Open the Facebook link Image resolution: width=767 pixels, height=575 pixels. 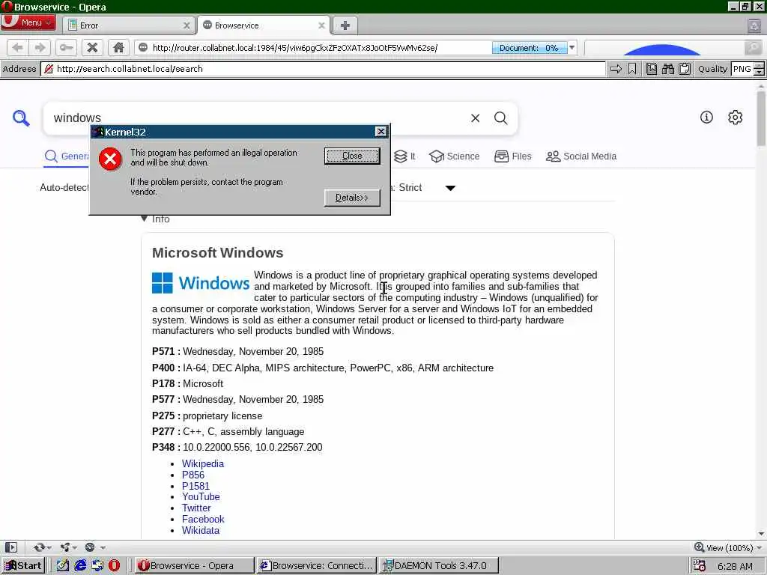[203, 520]
